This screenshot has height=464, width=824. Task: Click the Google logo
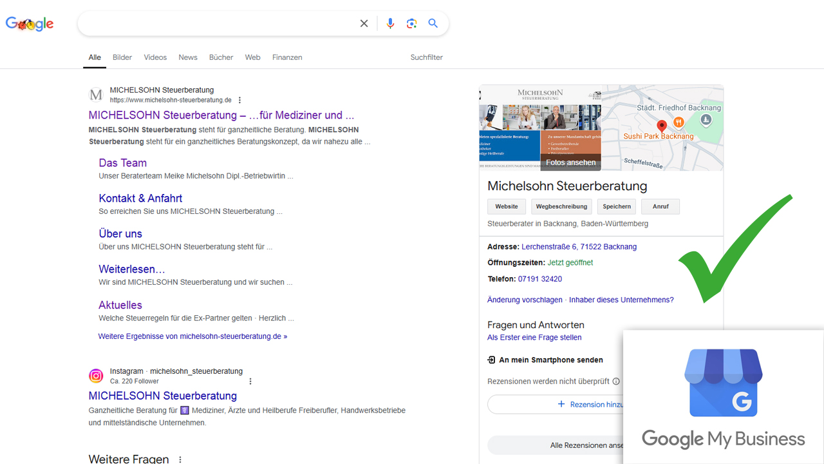pyautogui.click(x=30, y=24)
